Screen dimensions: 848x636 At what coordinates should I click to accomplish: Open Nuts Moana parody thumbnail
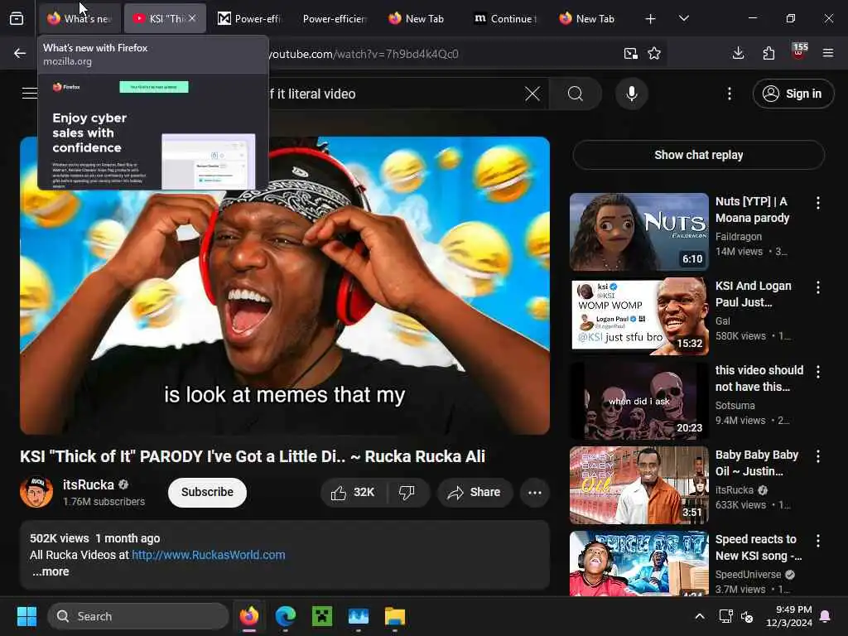point(638,232)
